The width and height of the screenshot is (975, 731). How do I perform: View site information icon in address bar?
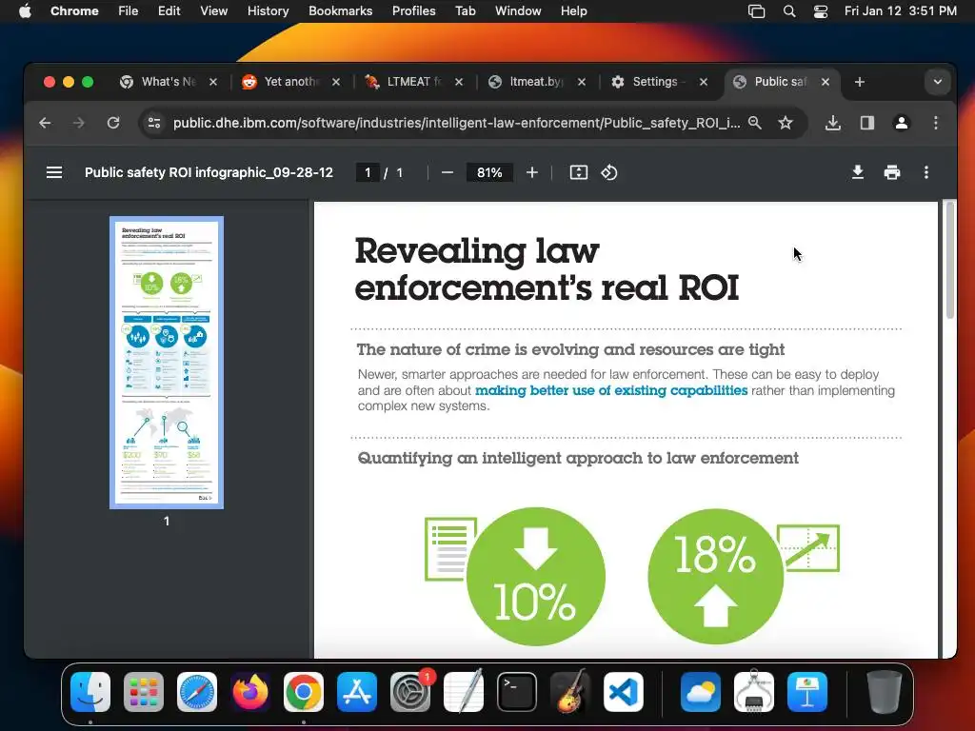click(x=154, y=123)
